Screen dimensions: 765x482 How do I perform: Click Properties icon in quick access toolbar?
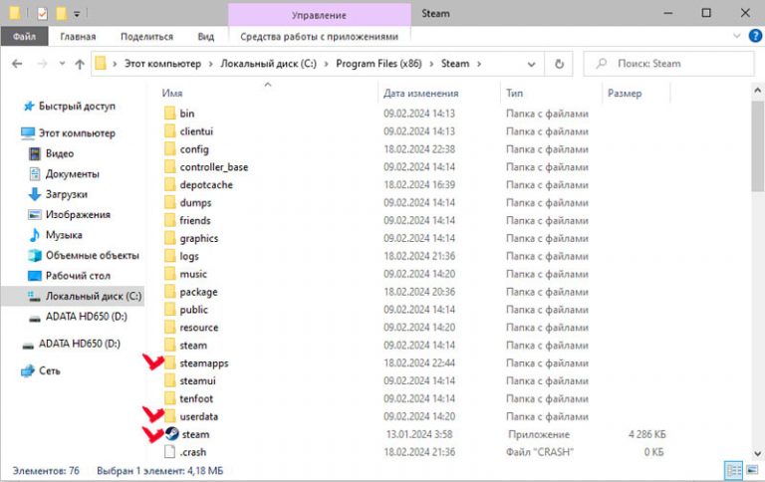click(43, 14)
